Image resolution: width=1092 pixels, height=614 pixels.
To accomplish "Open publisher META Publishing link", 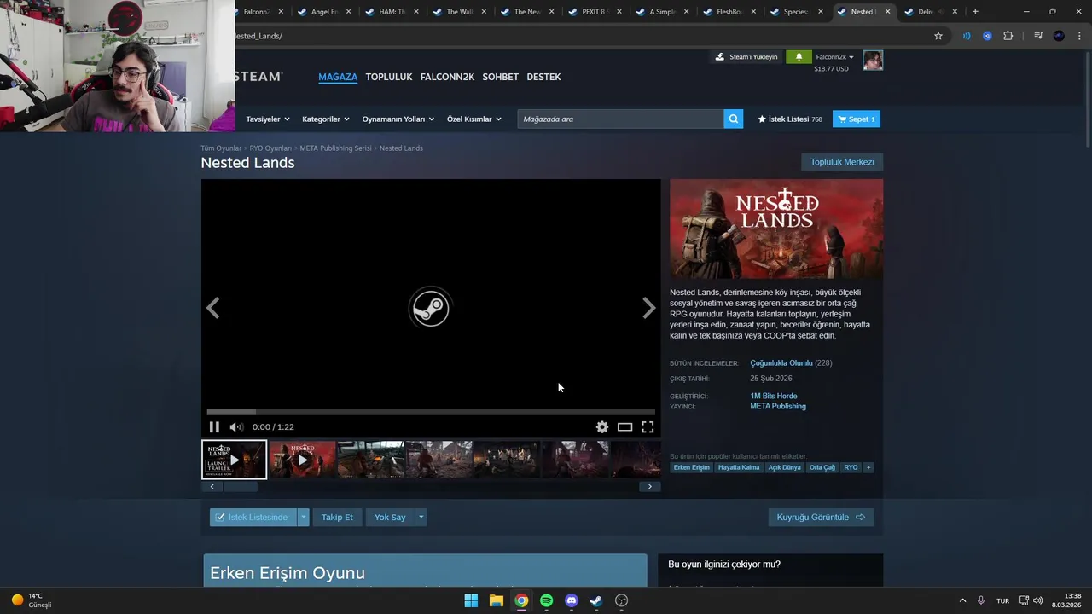I will (778, 406).
